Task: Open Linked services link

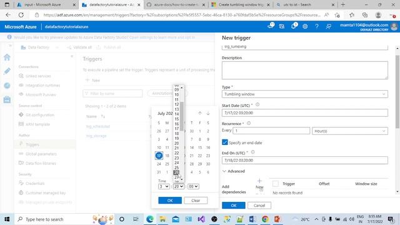Action: tap(38, 76)
